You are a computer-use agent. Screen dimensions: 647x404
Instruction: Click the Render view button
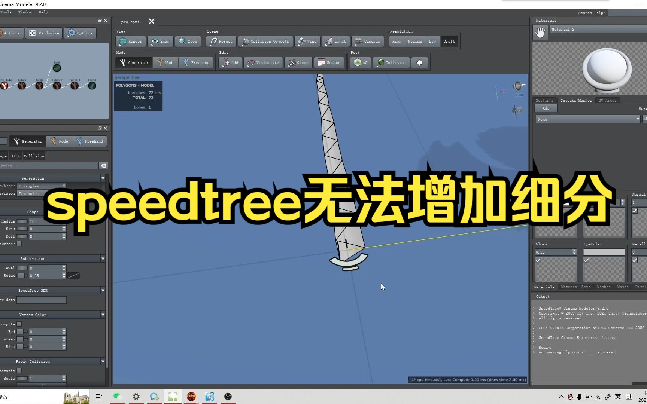coord(131,41)
